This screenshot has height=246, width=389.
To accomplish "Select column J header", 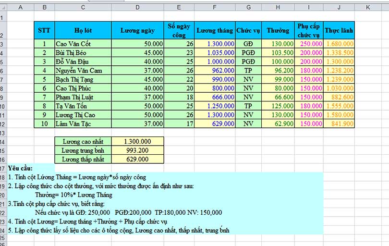I will (339, 7).
